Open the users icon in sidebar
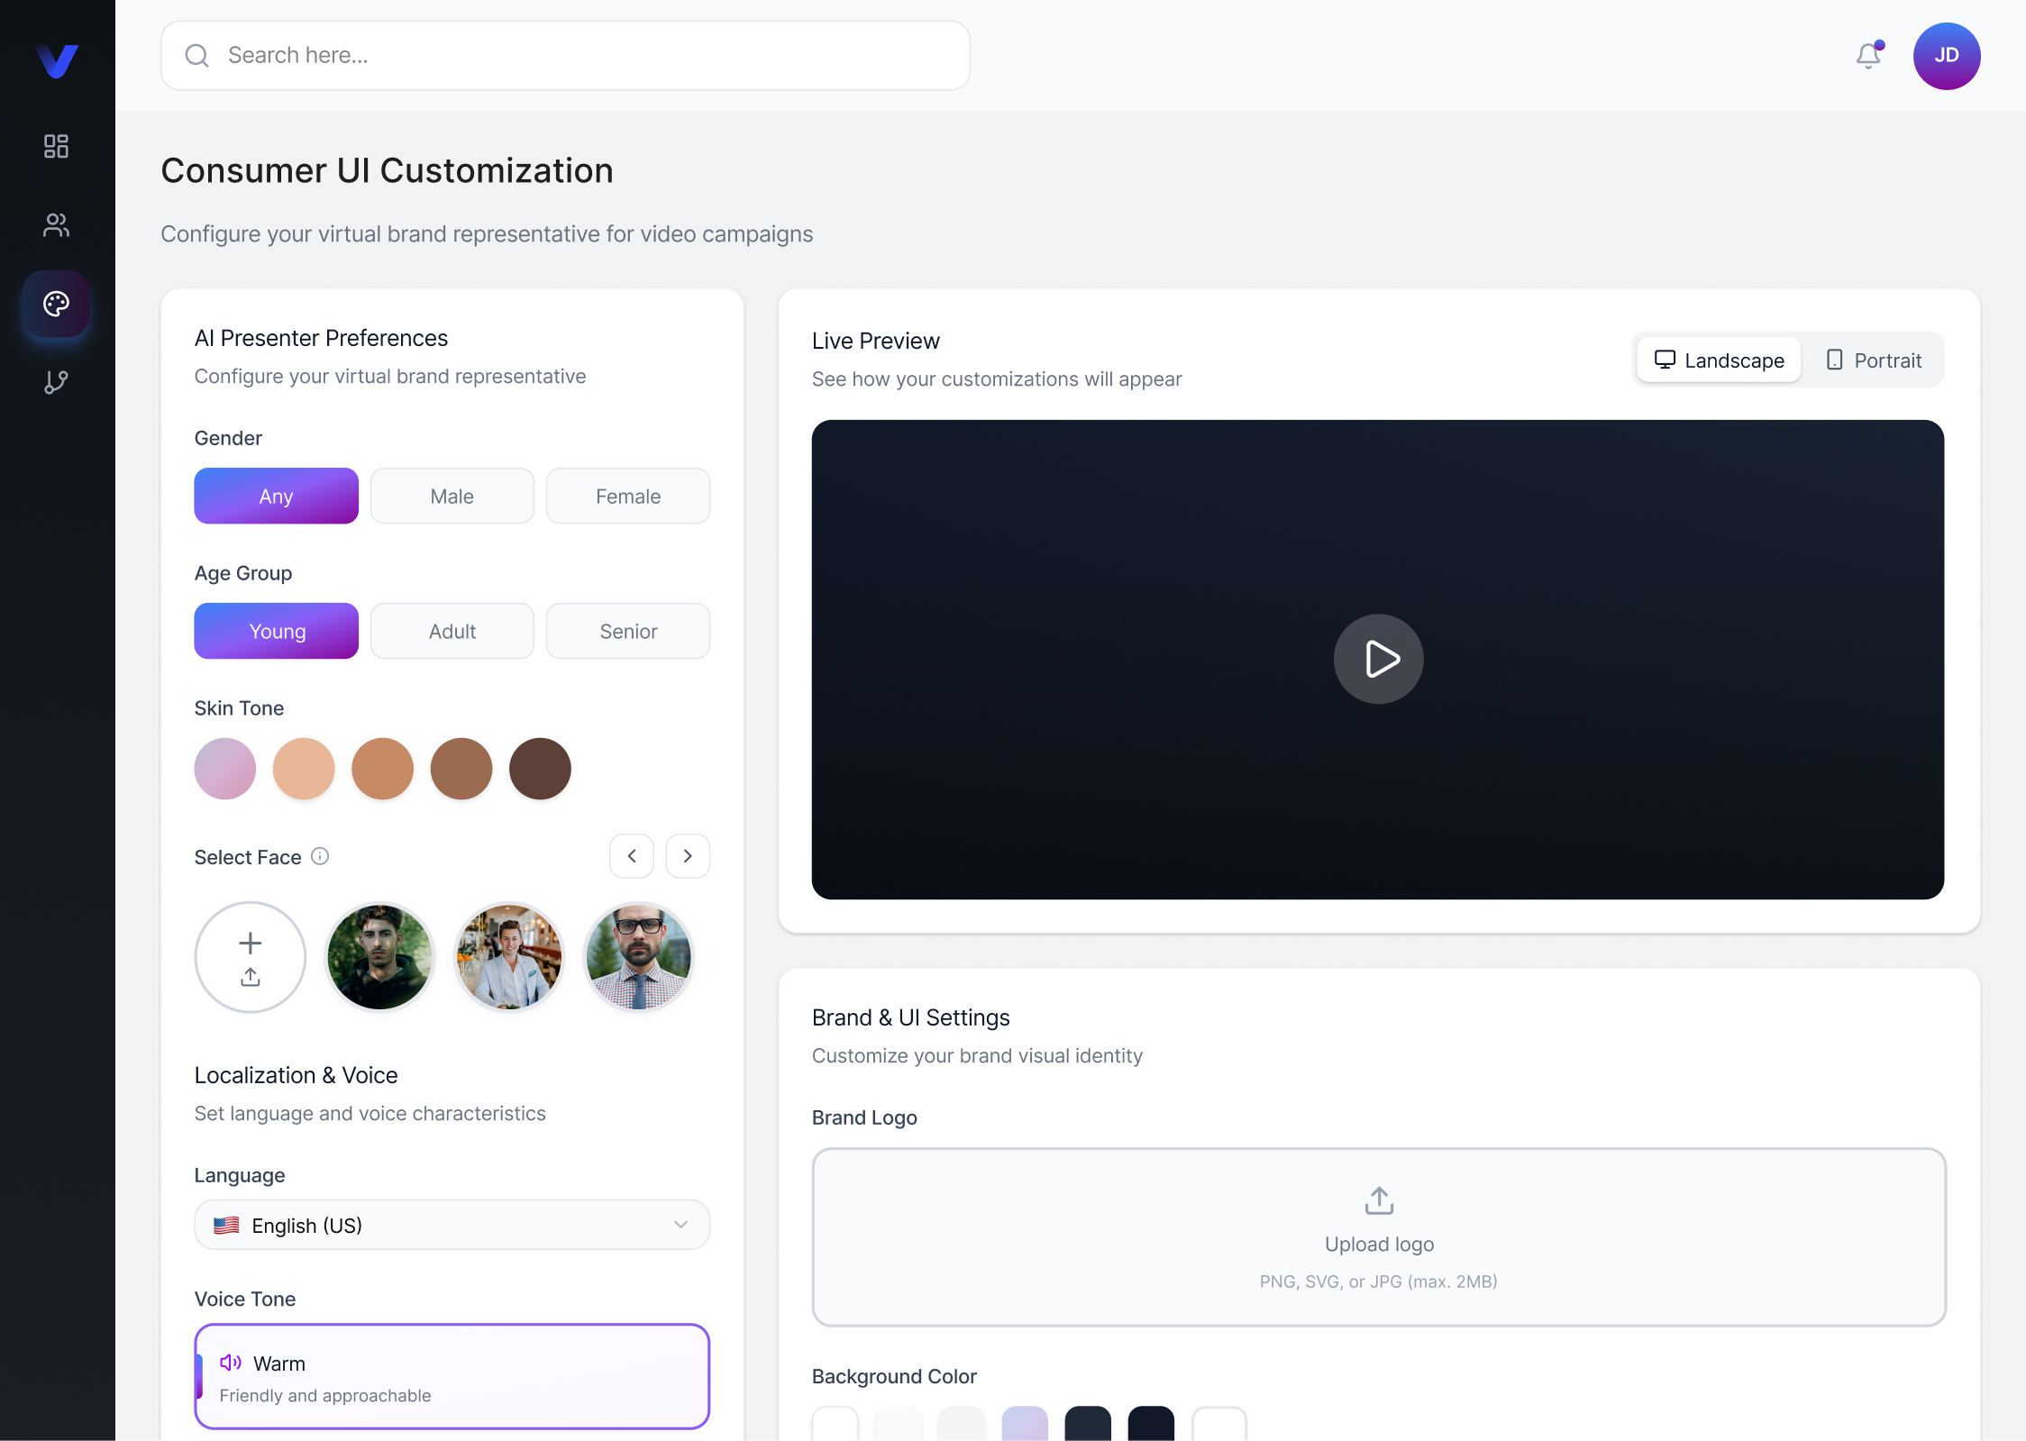 [56, 224]
